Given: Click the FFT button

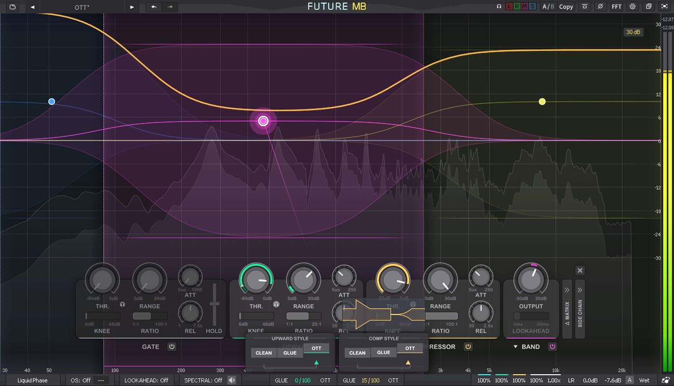Looking at the screenshot, I should (x=616, y=7).
